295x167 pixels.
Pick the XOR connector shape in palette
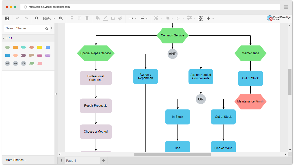(23, 63)
